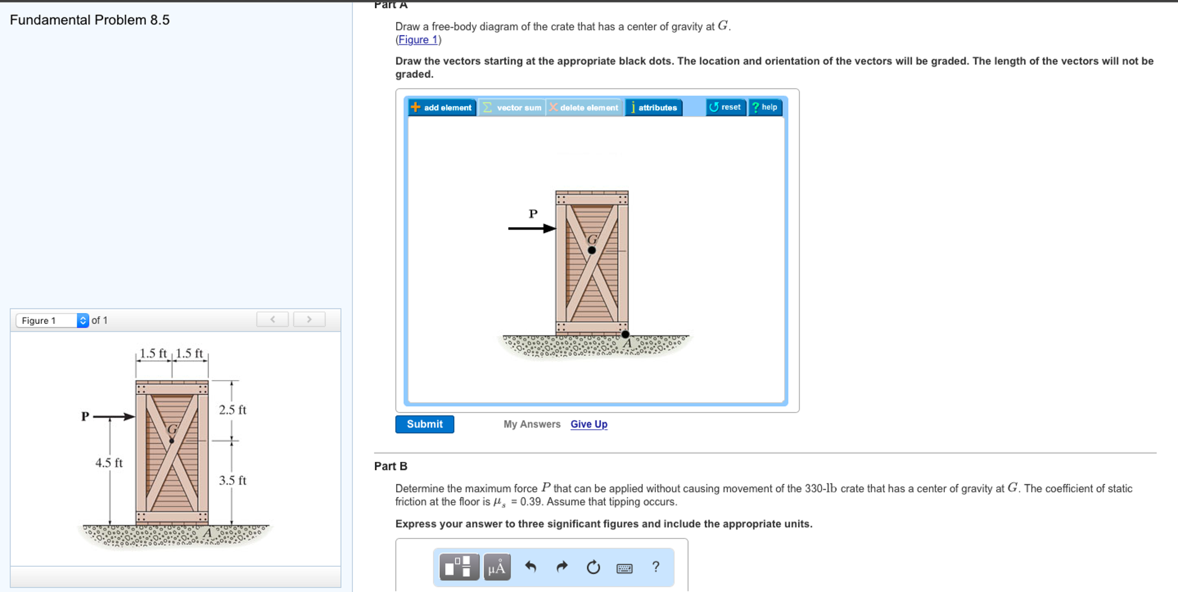Open the Figure 1 dropdown selector
Screen dimensions: 1178x592
52,320
